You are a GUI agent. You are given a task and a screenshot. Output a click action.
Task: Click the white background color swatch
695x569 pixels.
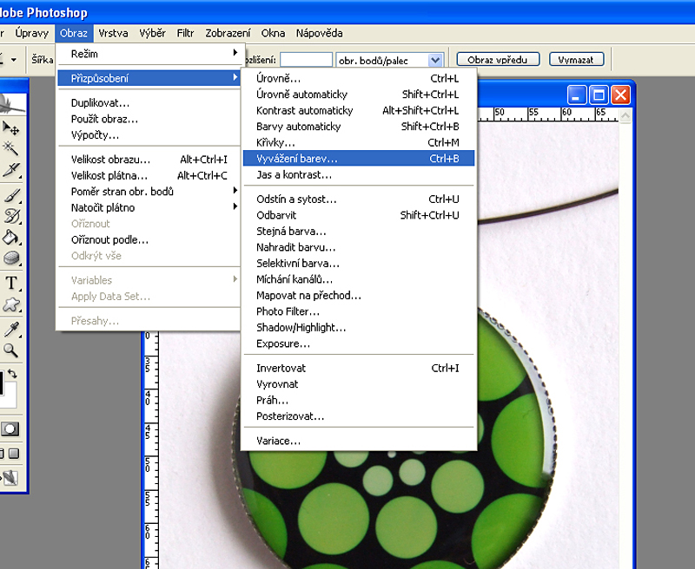(x=10, y=397)
